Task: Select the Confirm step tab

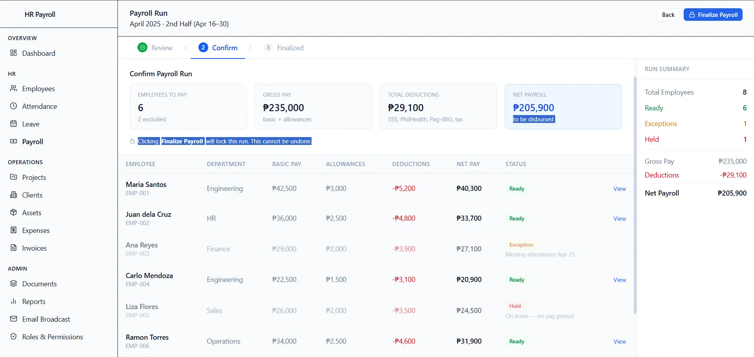Action: 218,48
